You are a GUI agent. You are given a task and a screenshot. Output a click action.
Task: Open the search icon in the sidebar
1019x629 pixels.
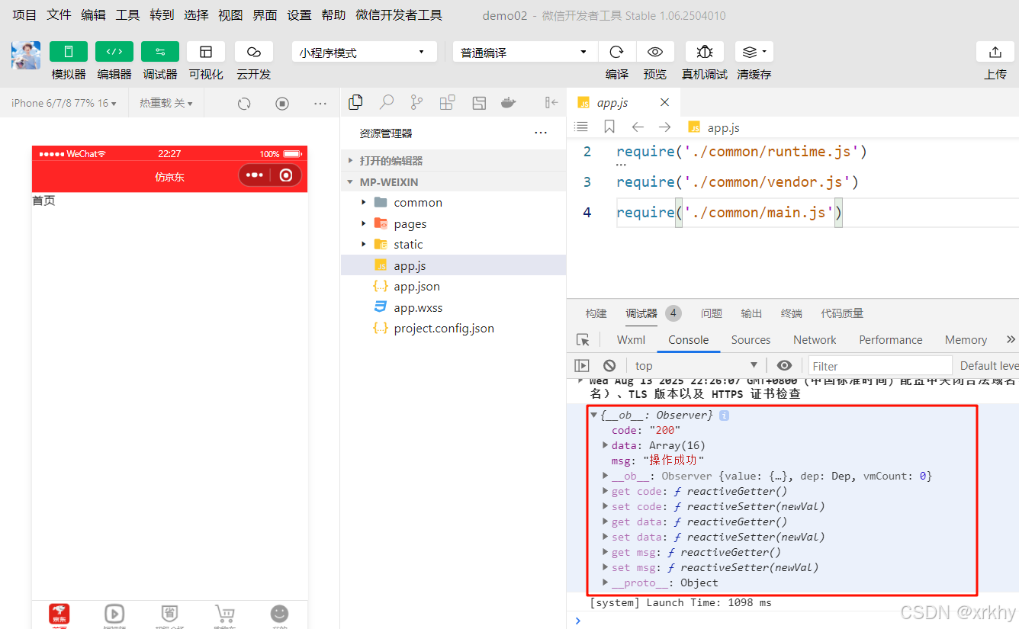click(387, 103)
